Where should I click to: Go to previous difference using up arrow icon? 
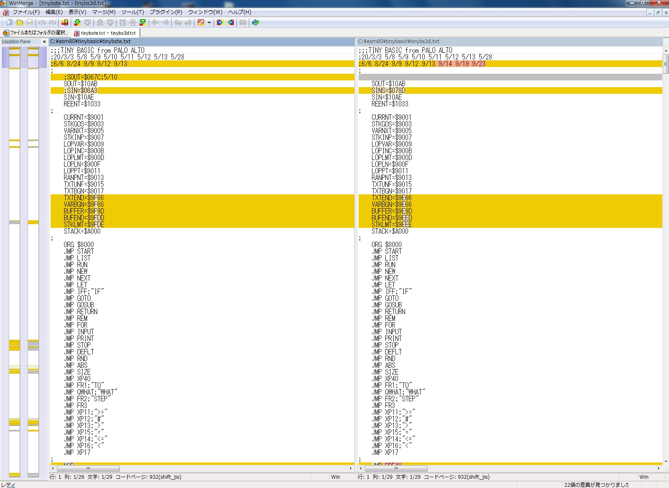[88, 23]
